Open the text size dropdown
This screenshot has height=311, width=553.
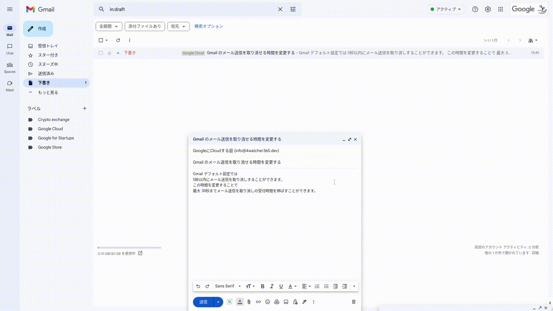[x=250, y=286]
